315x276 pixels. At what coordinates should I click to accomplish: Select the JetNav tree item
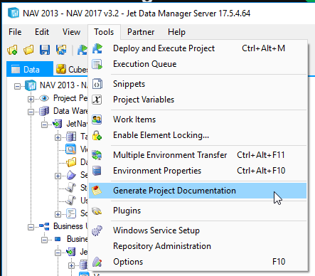[x=77, y=124]
